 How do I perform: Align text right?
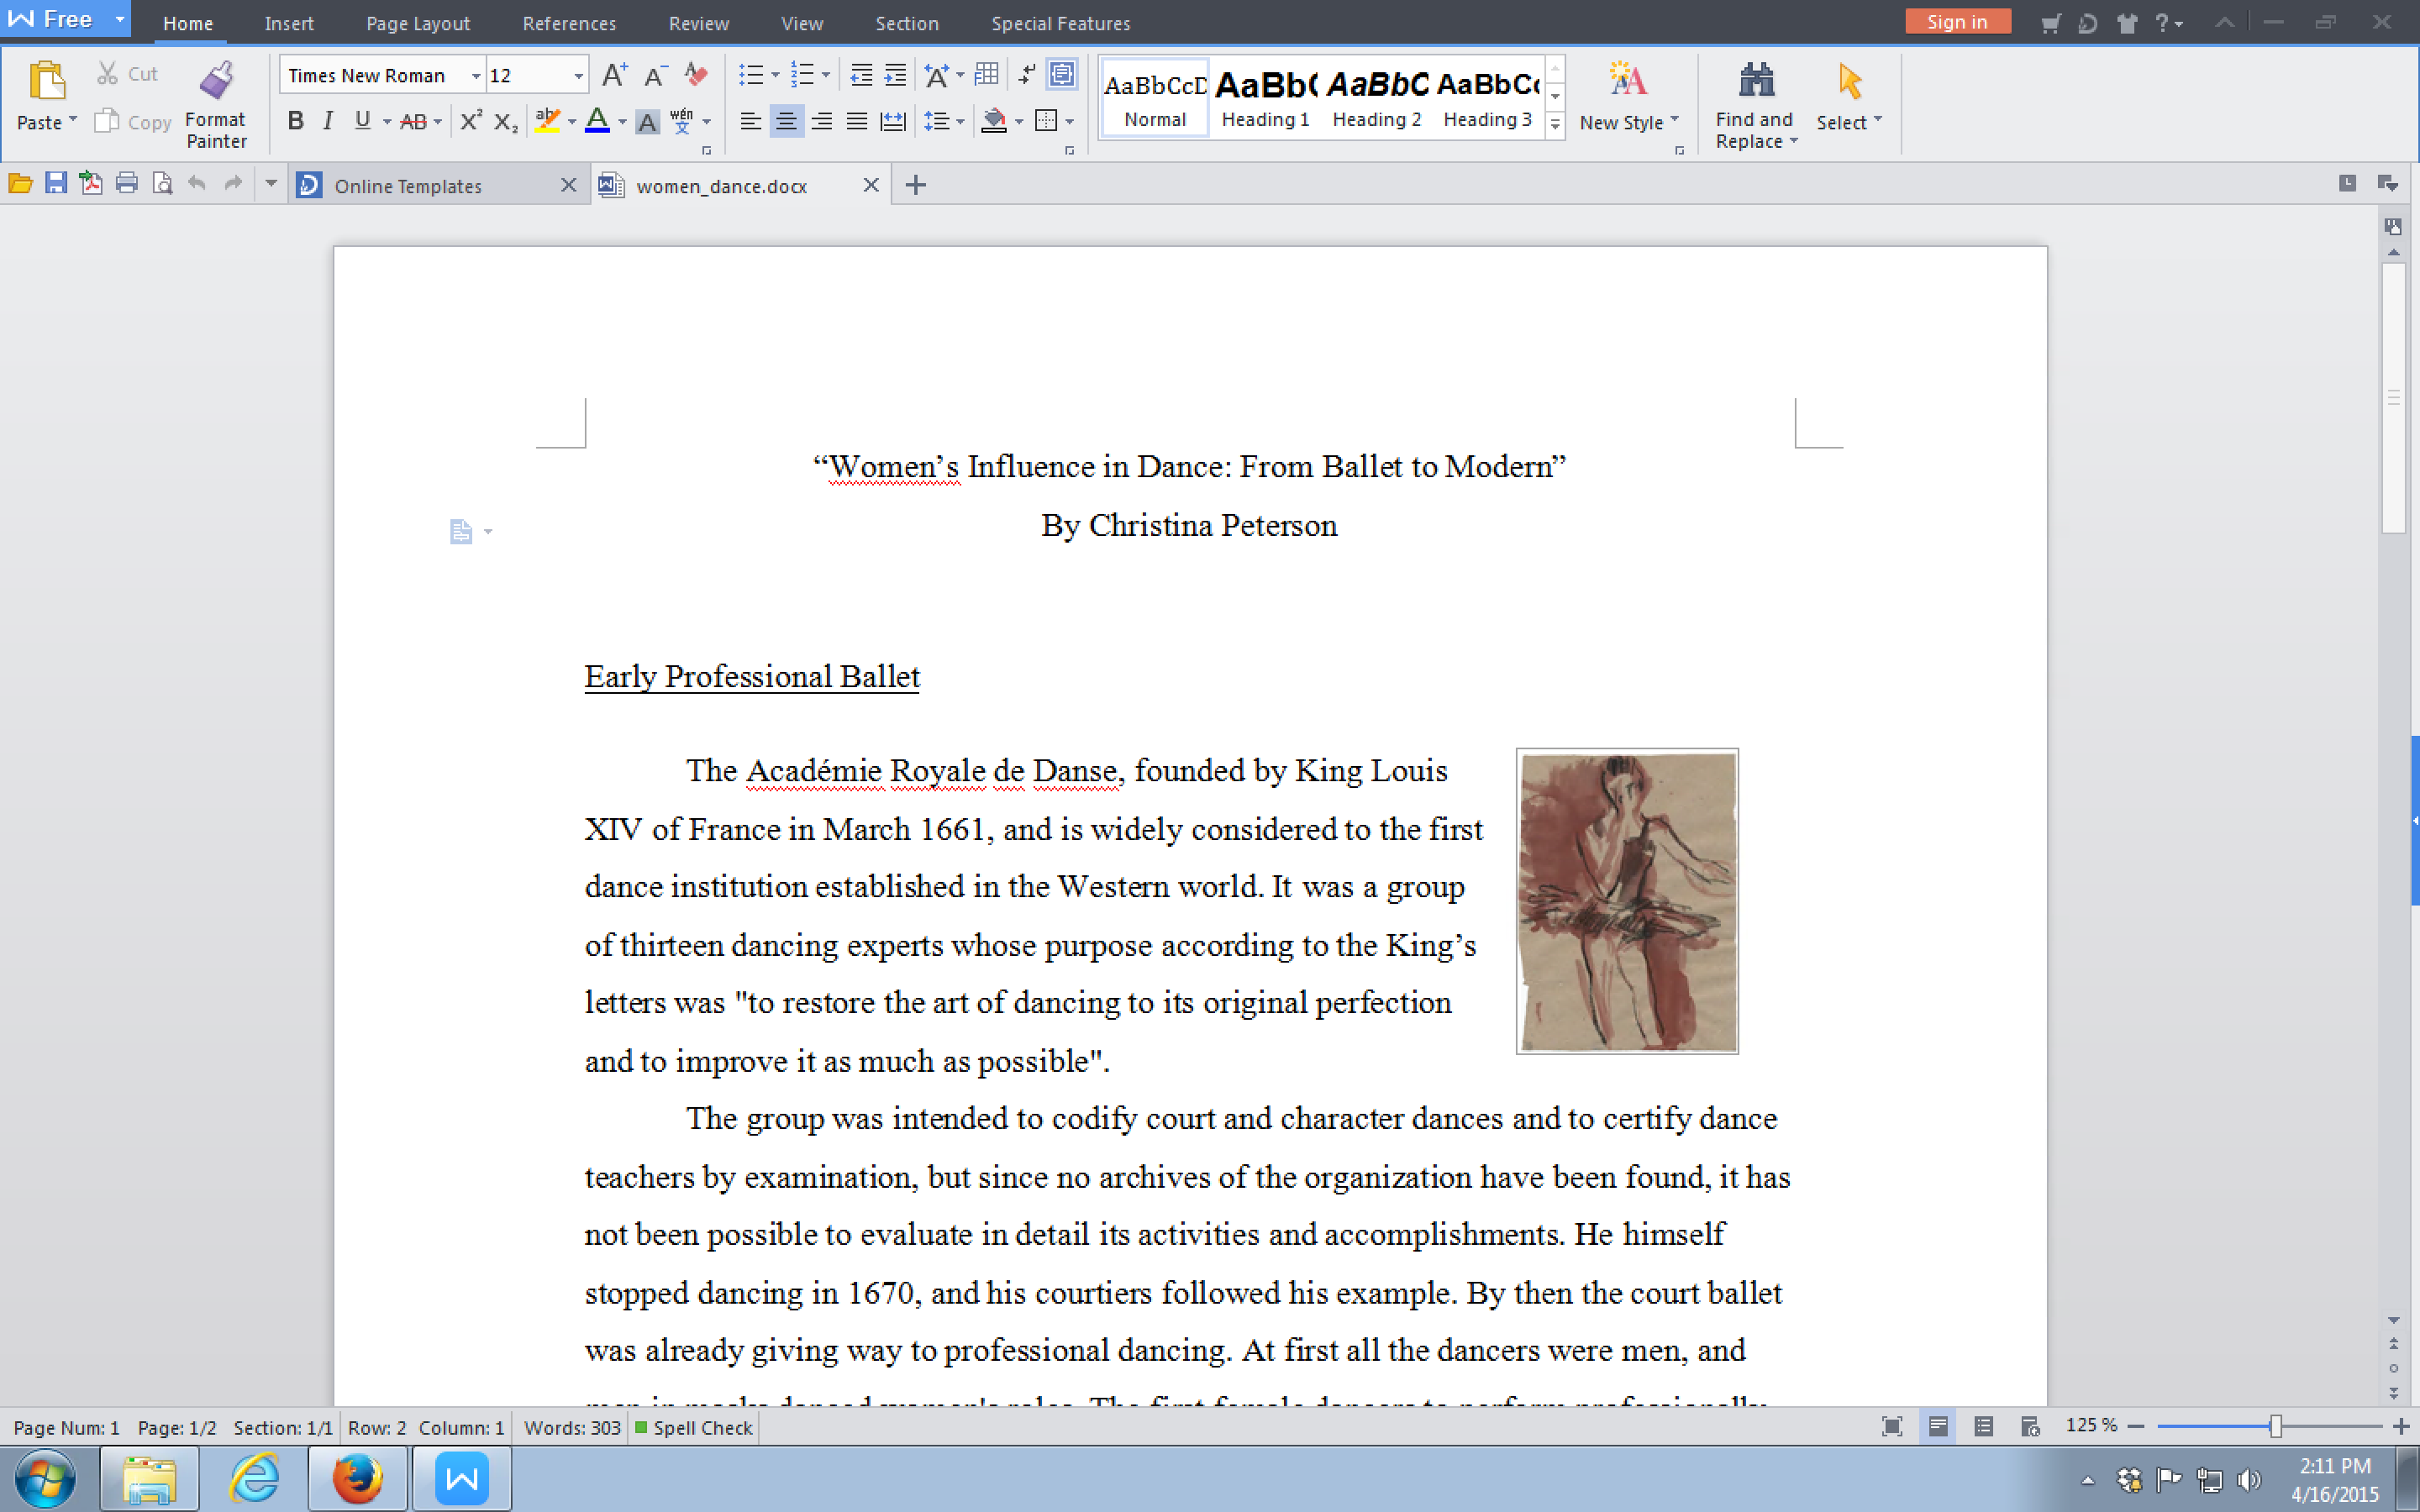[x=822, y=122]
